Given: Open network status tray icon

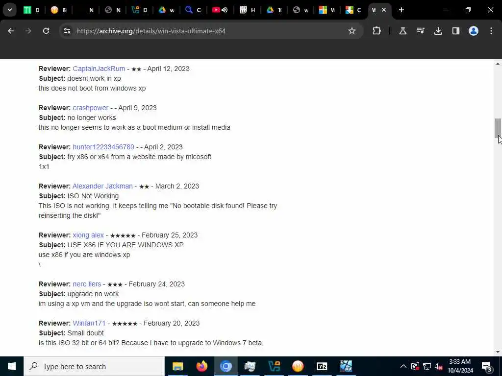Looking at the screenshot, I should [427, 366].
